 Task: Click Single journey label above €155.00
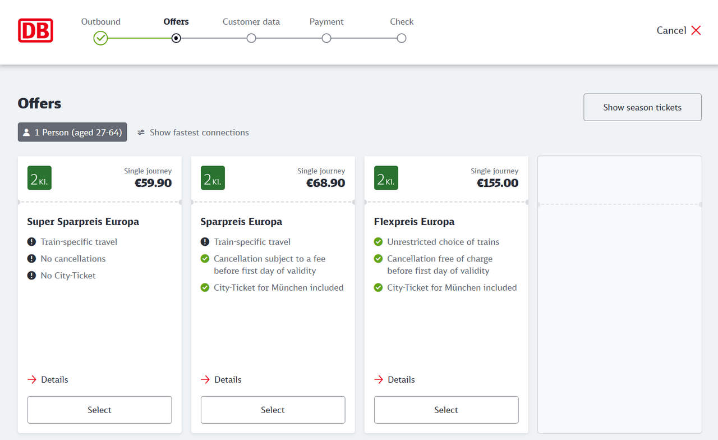click(495, 171)
